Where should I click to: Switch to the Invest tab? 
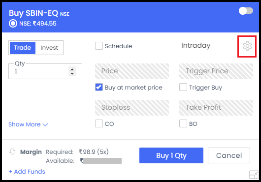(x=49, y=48)
